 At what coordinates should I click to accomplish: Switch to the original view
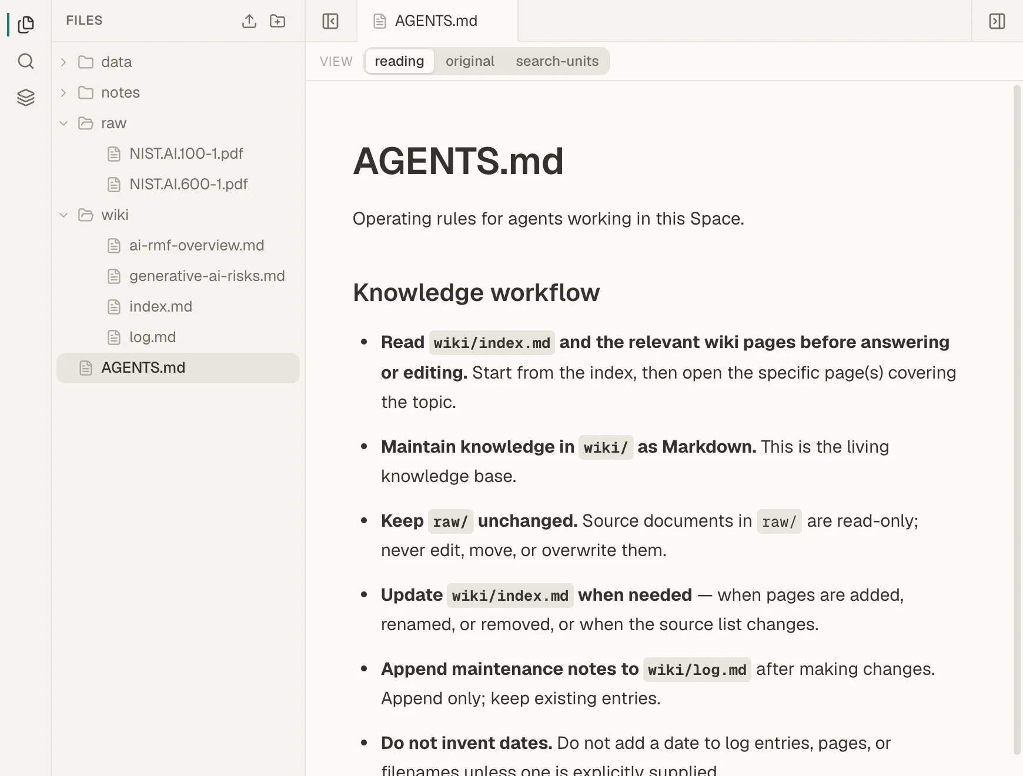point(470,61)
